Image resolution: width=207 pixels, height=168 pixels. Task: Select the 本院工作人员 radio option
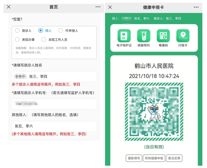click(x=44, y=39)
